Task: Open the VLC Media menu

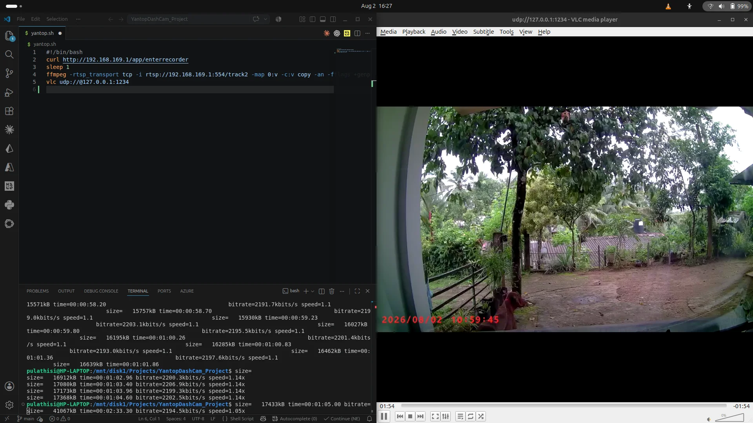Action: pyautogui.click(x=388, y=32)
